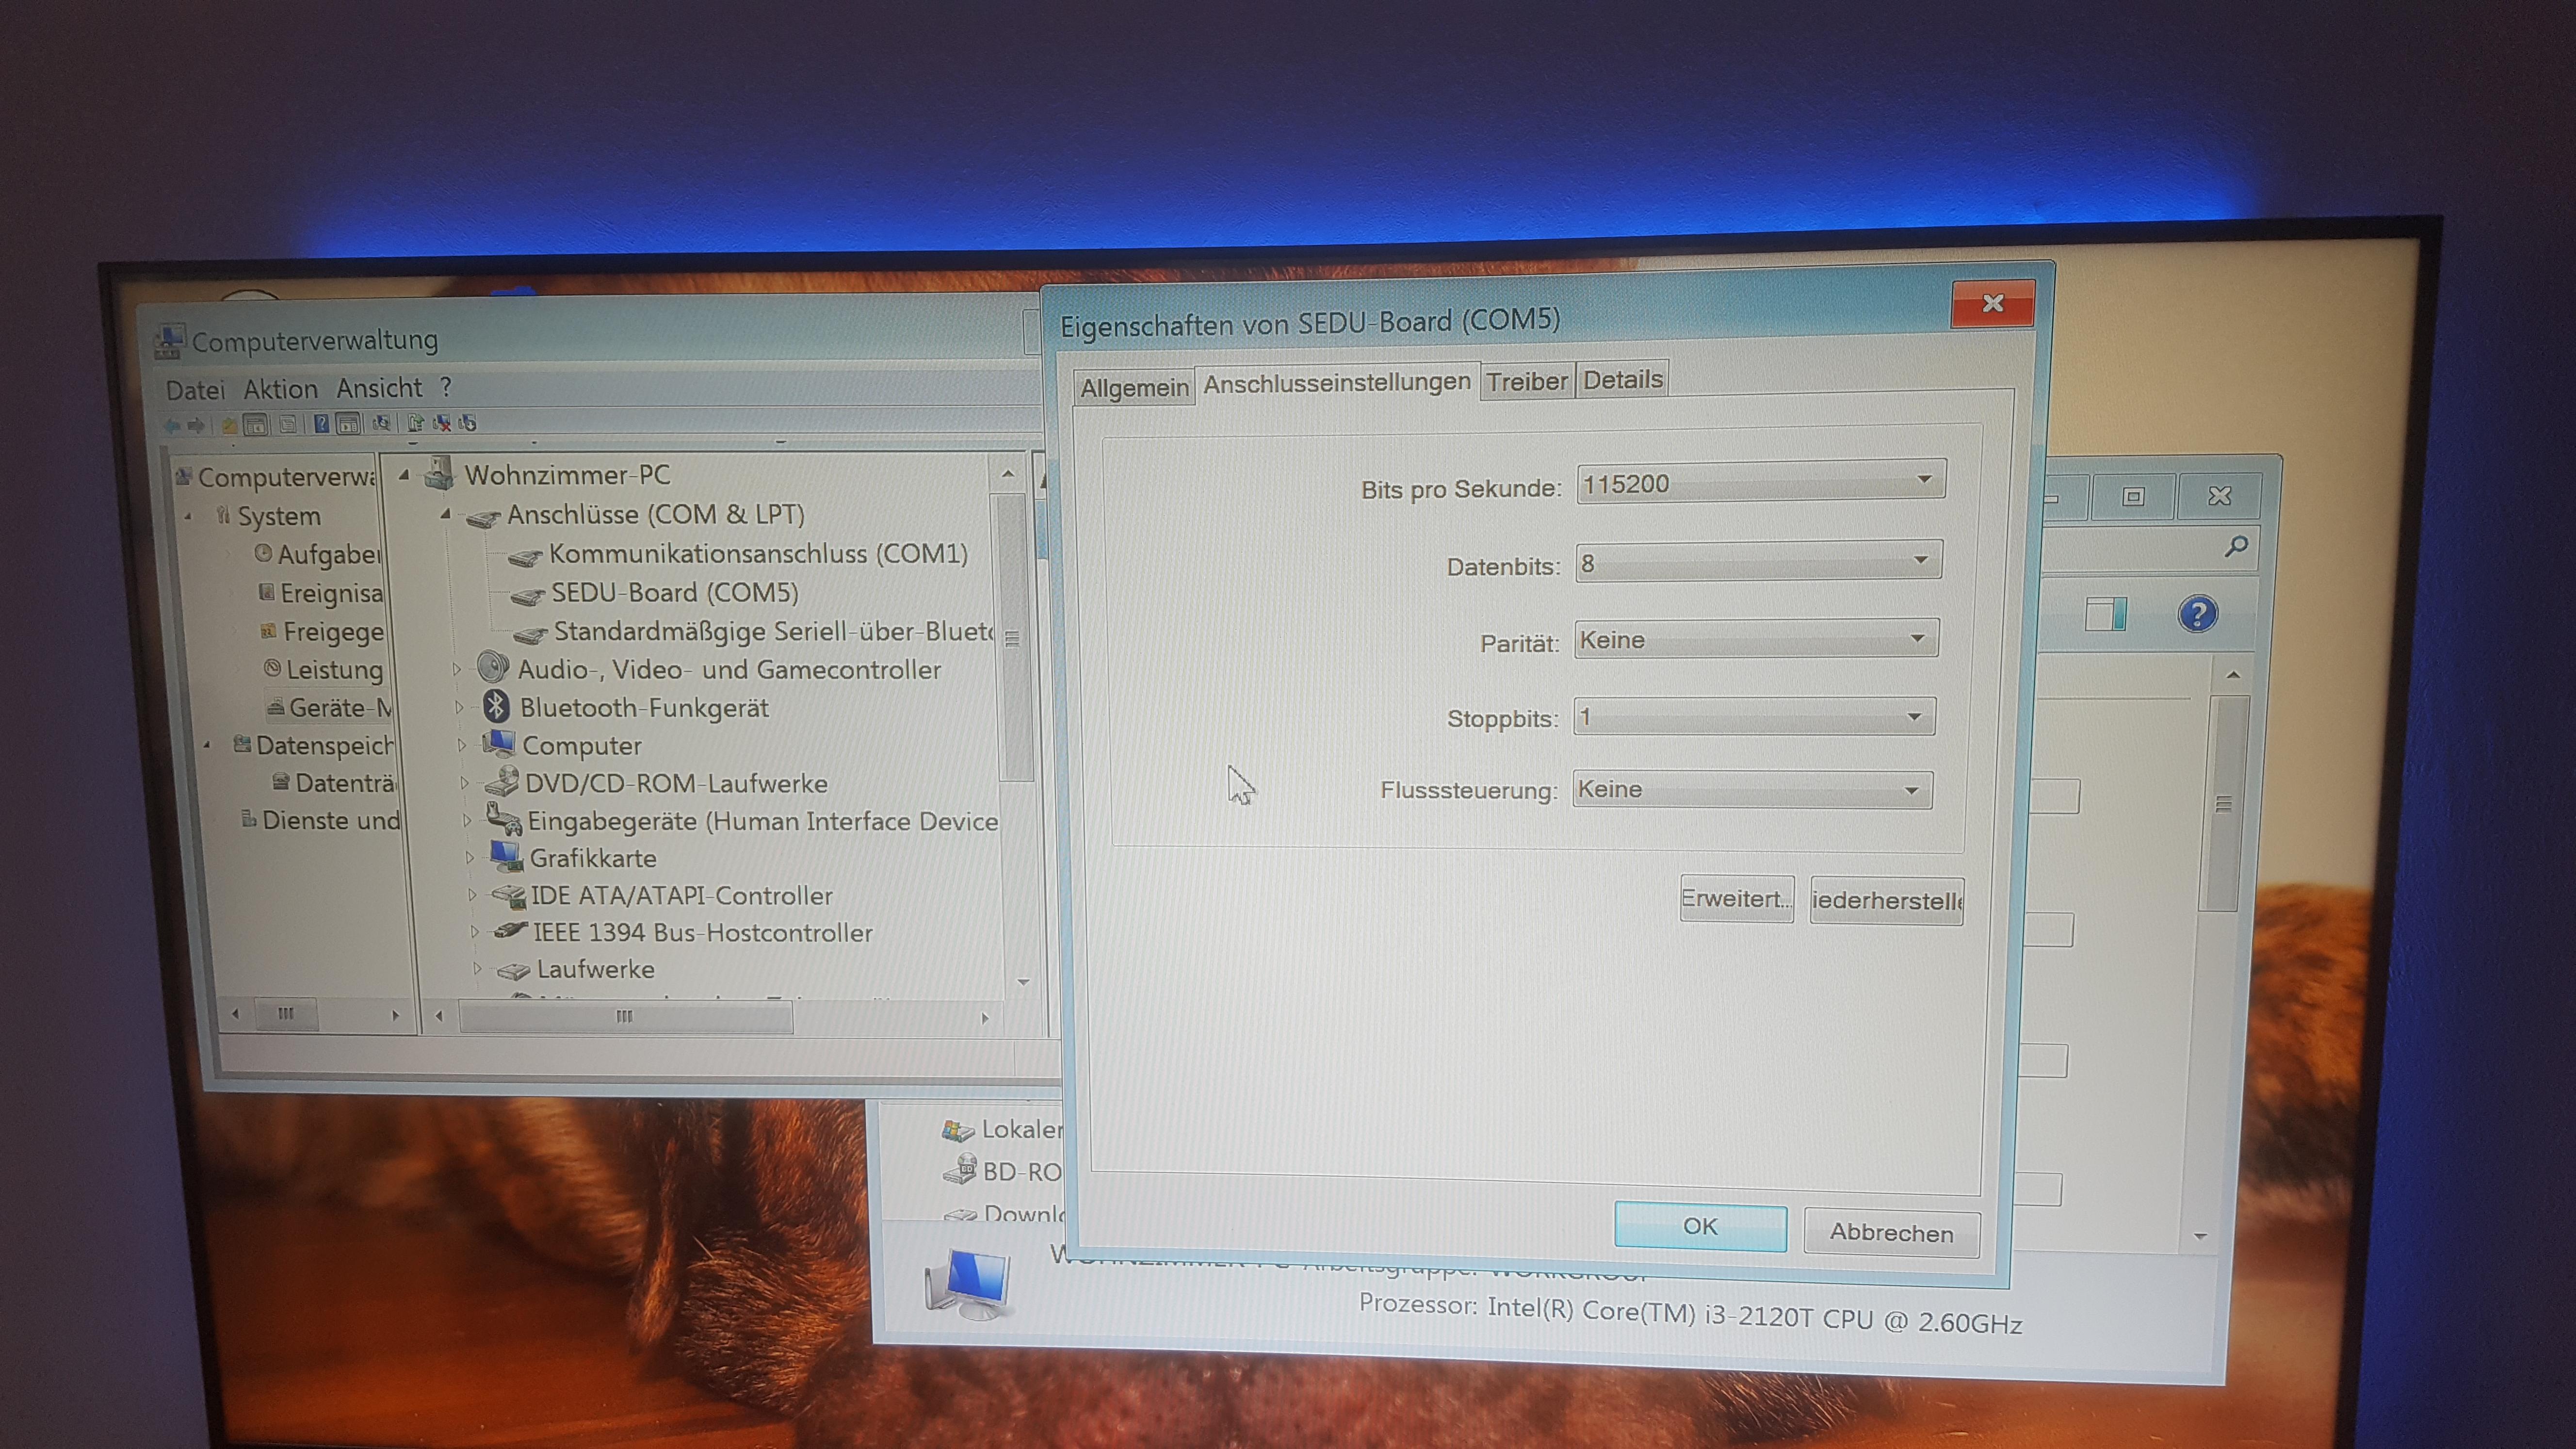Screen dimensions: 2576x1449
Task: Click Scan for hardware changes icon
Action: click(x=381, y=424)
